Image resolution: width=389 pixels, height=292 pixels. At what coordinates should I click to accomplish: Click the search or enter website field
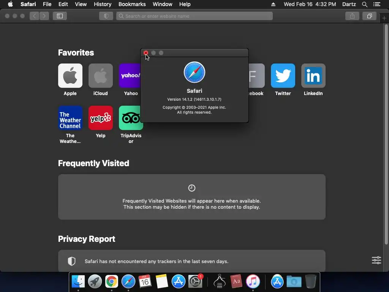(x=194, y=16)
